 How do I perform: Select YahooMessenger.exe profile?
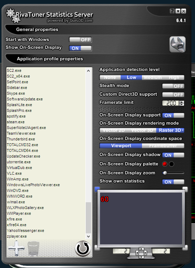[x=25, y=230]
